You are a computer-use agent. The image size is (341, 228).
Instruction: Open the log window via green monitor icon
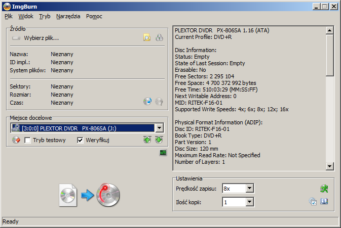pos(163,153)
